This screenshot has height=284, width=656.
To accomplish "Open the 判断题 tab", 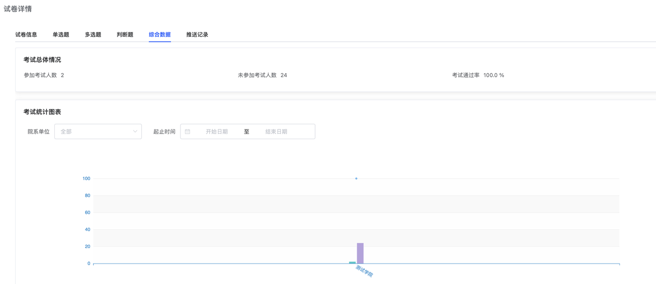I will [x=125, y=35].
